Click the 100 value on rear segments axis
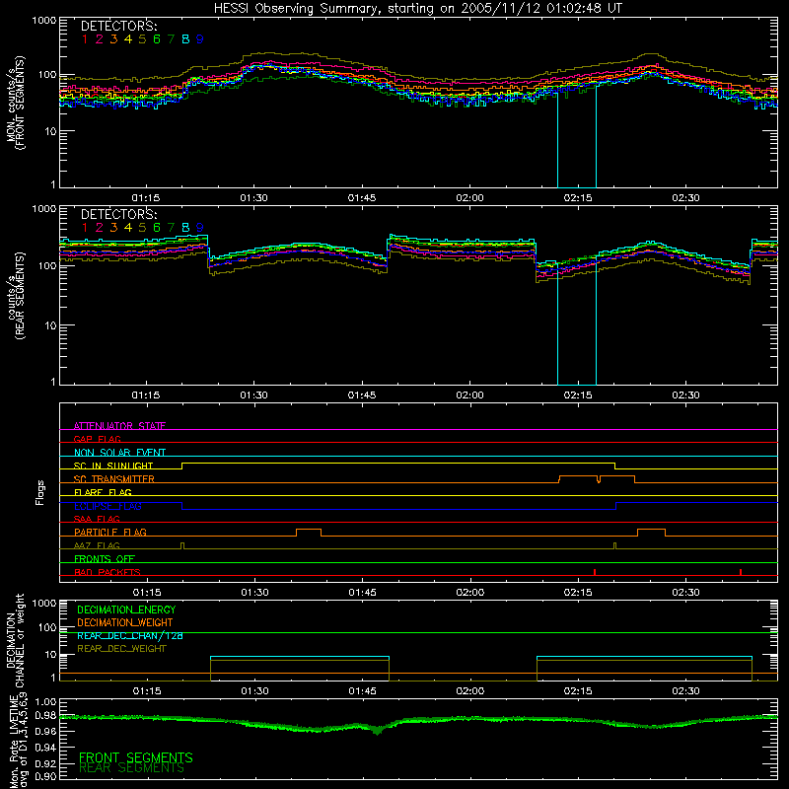789x789 pixels. (x=47, y=265)
